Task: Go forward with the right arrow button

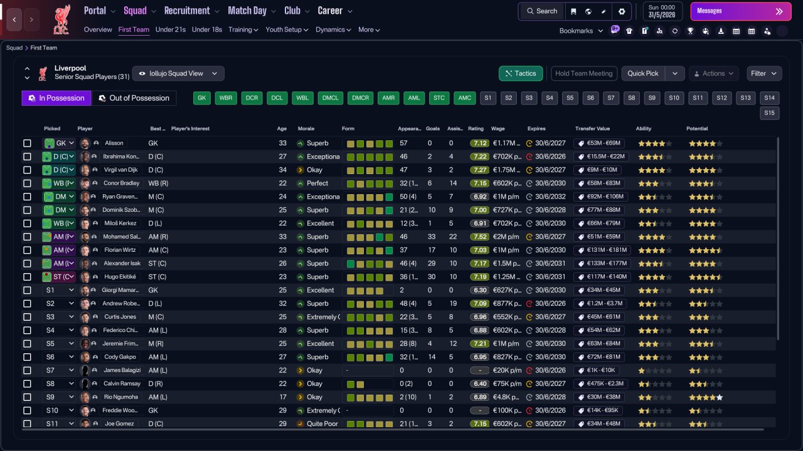Action: click(31, 20)
